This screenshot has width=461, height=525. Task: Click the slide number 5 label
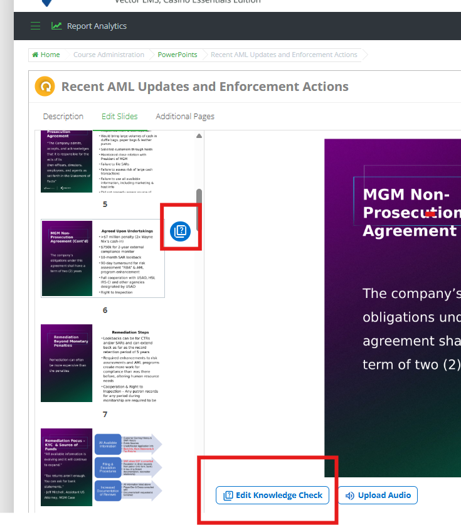point(105,204)
